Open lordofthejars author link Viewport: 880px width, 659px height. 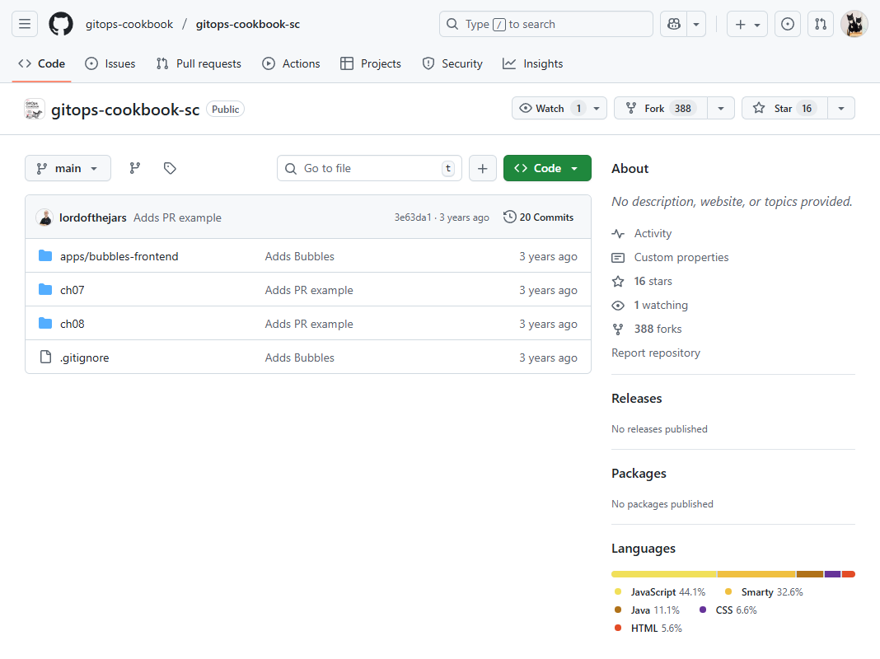point(92,217)
